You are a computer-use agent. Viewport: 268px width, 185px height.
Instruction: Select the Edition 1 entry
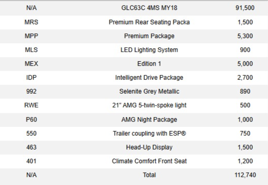pos(149,63)
